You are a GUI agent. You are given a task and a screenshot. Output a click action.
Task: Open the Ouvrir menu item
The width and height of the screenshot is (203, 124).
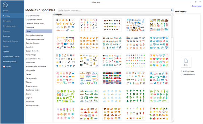pos(5,11)
